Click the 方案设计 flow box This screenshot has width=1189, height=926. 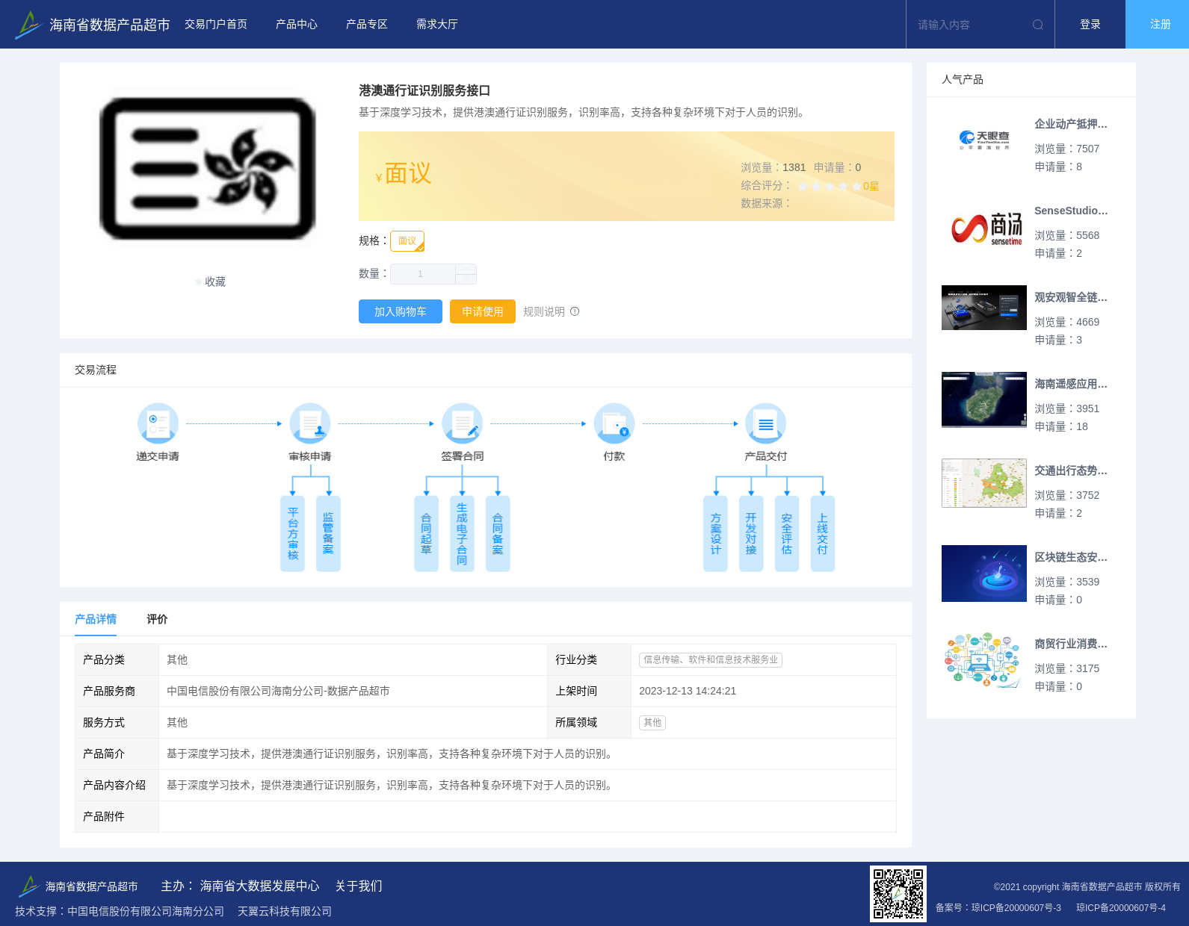pos(715,534)
